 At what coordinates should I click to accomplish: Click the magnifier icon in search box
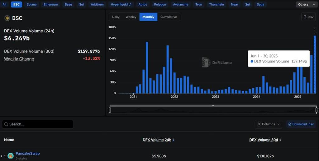coord(6,124)
